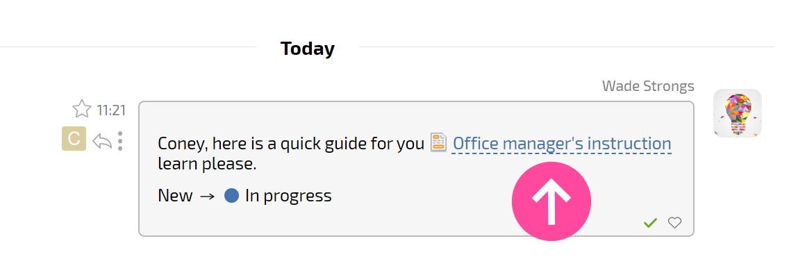Screen dimensions: 789x275
Task: Click the 11:21 message timestamp
Action: (x=110, y=110)
